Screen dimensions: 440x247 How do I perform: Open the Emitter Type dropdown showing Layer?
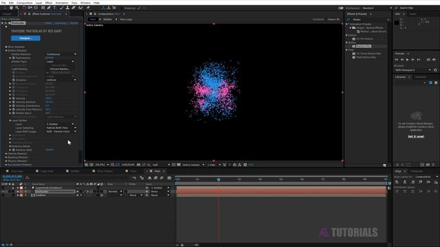point(60,61)
